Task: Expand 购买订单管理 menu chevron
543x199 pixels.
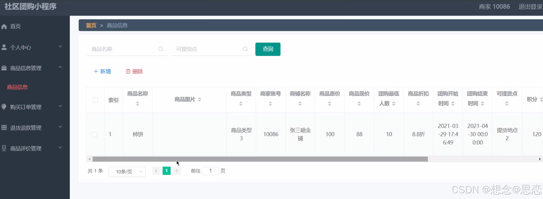Action: point(60,106)
